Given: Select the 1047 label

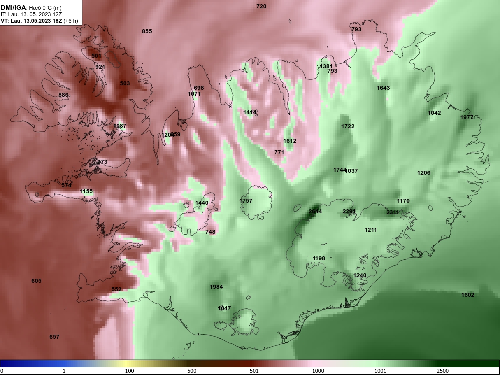Looking at the screenshot, I should [x=224, y=308].
